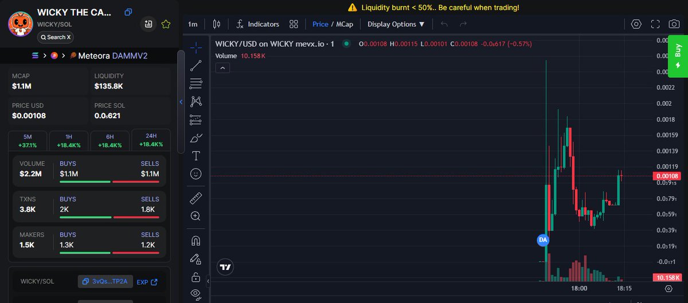Select the brush drawing tool
688x303 pixels.
196,138
